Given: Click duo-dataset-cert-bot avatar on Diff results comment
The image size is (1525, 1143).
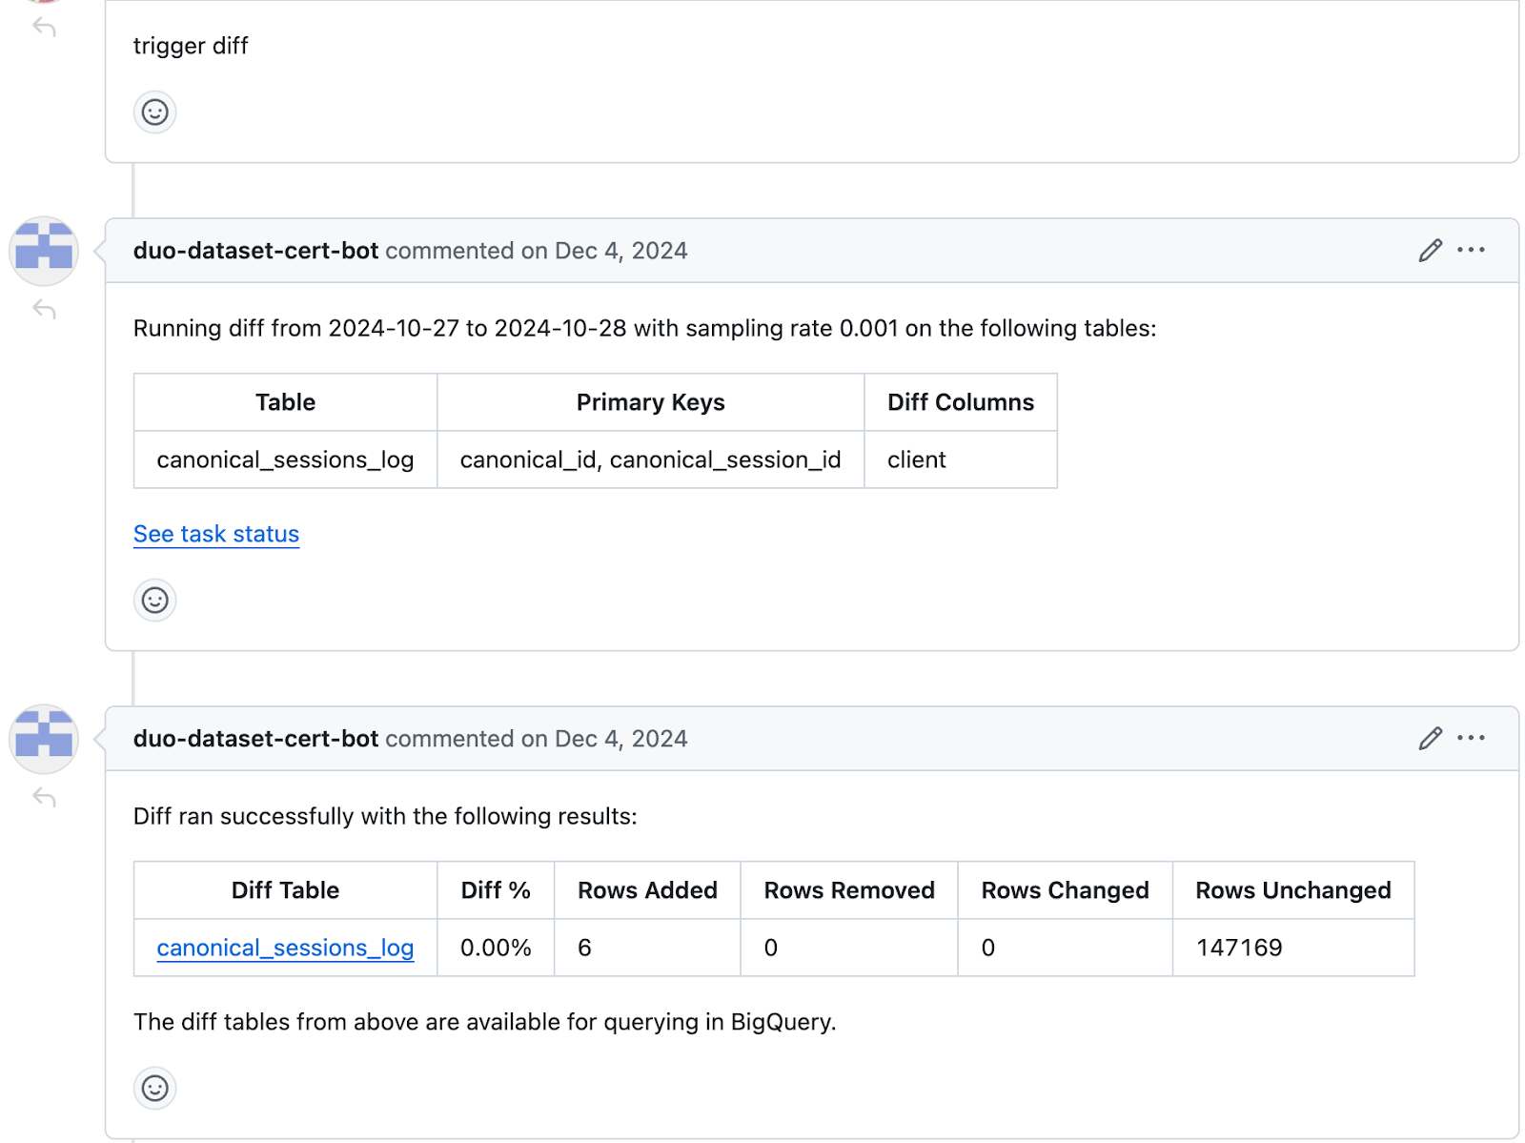Looking at the screenshot, I should (44, 739).
